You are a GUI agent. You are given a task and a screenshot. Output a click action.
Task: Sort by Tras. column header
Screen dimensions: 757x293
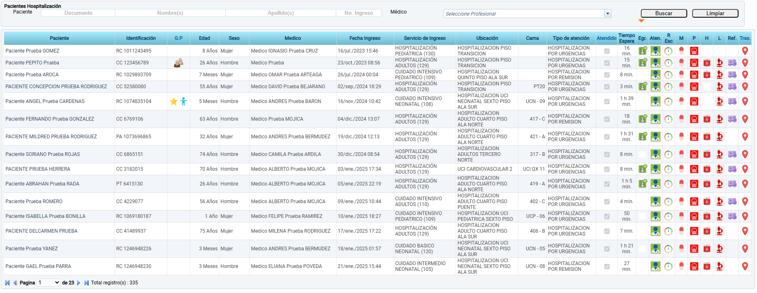coord(745,38)
